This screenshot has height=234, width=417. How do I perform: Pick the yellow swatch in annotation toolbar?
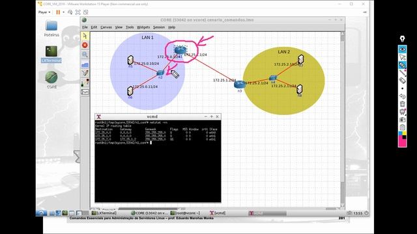[x=404, y=133]
